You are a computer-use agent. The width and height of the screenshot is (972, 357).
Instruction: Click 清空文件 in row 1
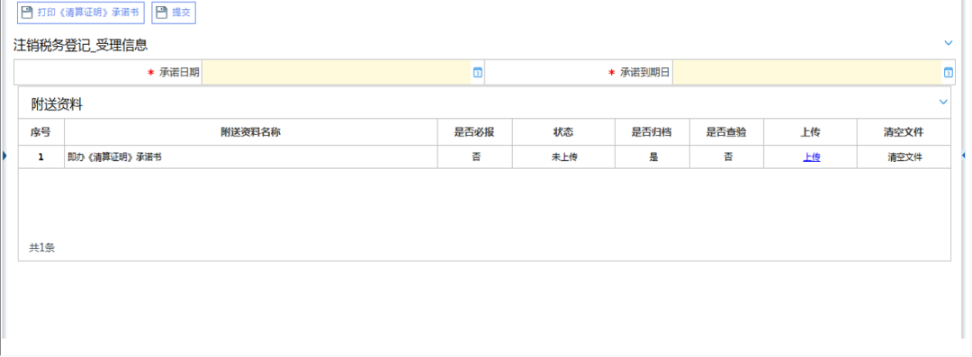tap(904, 157)
